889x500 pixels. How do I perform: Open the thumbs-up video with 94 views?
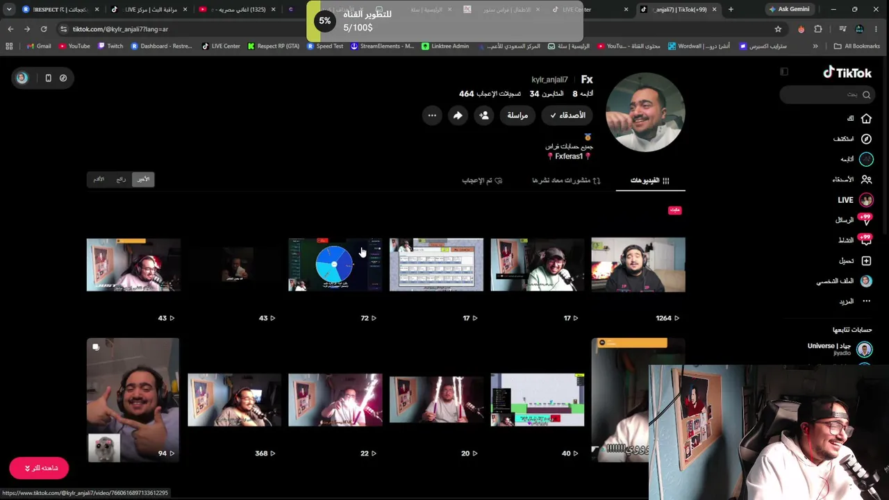pos(133,400)
